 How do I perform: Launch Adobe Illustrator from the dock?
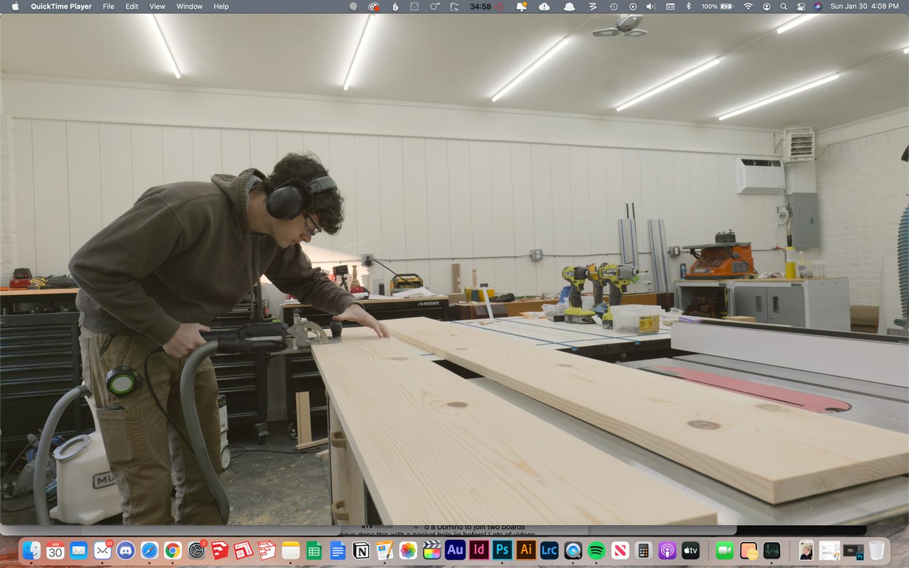pyautogui.click(x=526, y=550)
